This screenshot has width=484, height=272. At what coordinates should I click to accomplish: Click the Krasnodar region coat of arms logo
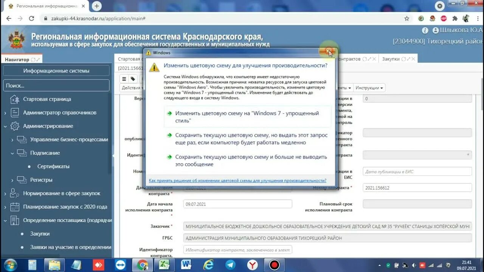(x=16, y=39)
